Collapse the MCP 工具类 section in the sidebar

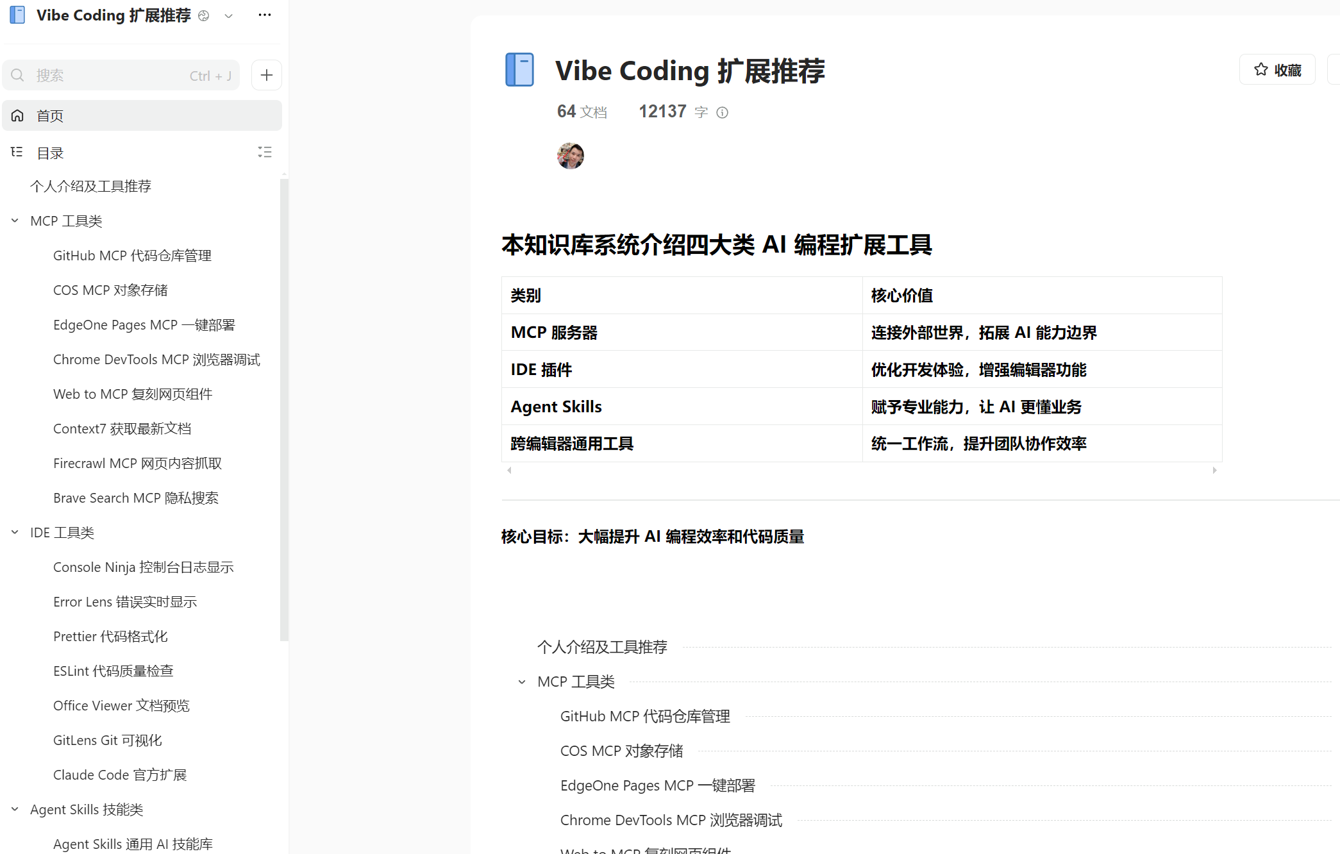click(15, 221)
